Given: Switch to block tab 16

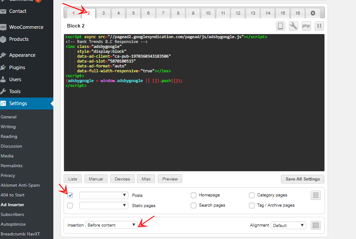Looking at the screenshot, I should click(x=298, y=13).
